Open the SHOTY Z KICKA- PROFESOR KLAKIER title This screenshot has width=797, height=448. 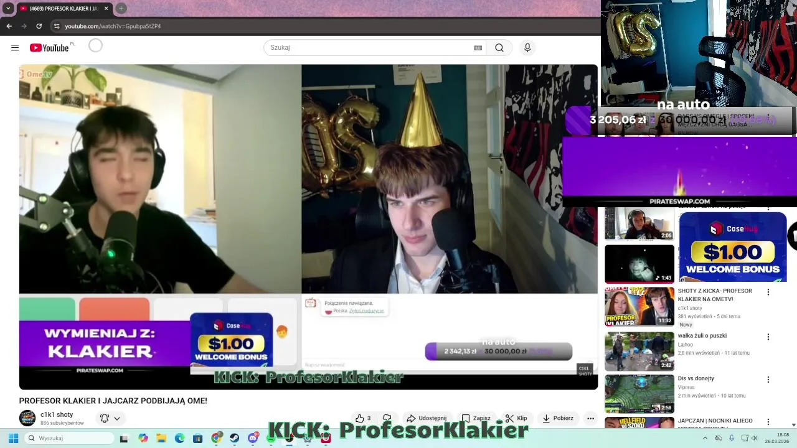pos(715,295)
